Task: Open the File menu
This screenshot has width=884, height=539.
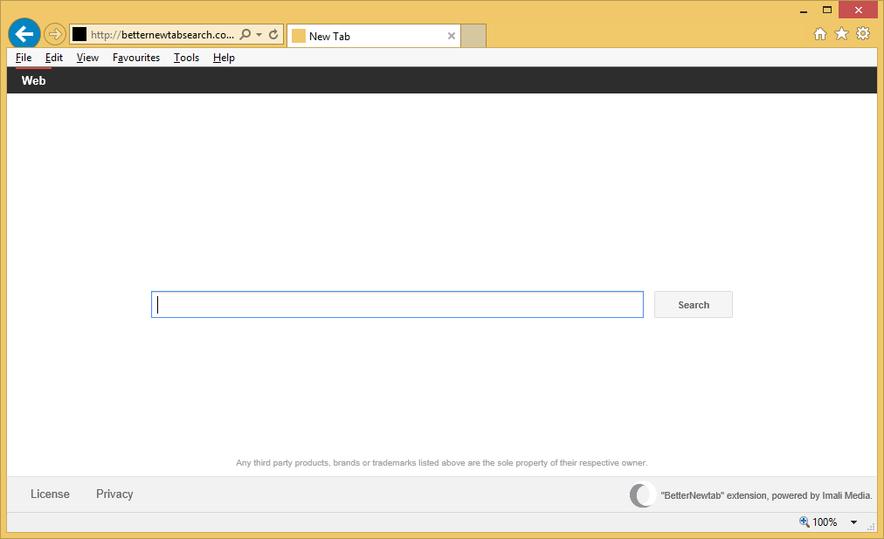Action: tap(24, 58)
